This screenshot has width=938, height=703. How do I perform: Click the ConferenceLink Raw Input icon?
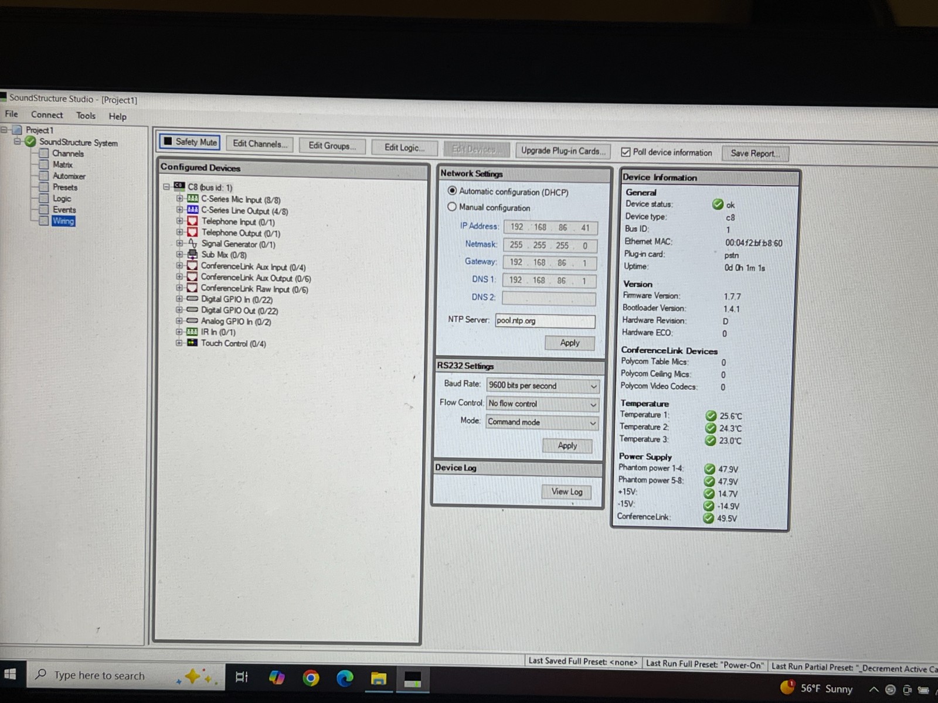(x=192, y=288)
